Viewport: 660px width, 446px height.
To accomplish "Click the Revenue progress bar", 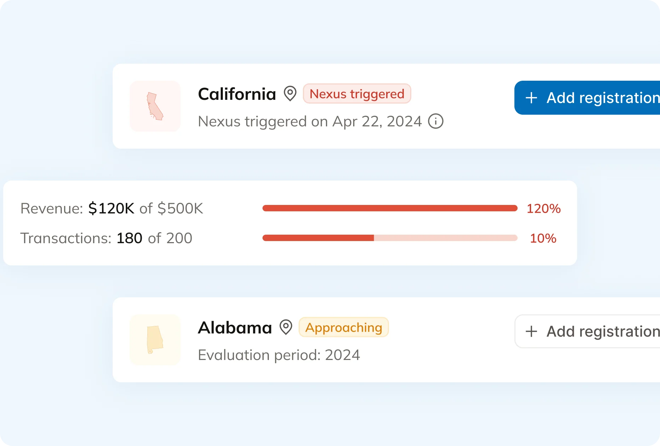I will [x=390, y=208].
